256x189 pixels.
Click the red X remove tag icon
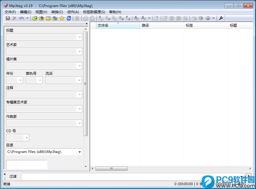click(x=14, y=18)
